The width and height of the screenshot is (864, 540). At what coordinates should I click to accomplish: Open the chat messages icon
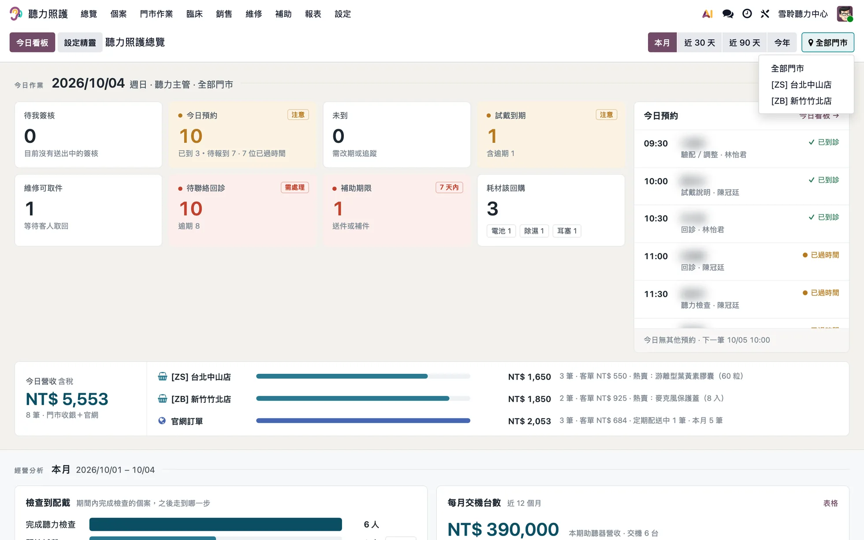click(x=728, y=14)
